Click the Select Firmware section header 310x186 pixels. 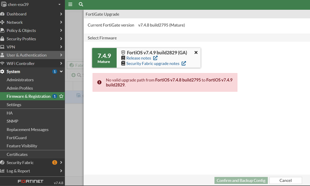pos(102,38)
